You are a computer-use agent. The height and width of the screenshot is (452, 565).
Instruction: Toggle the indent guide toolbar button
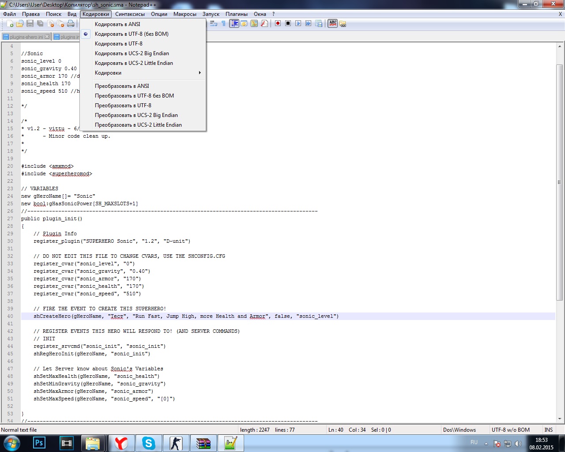234,23
